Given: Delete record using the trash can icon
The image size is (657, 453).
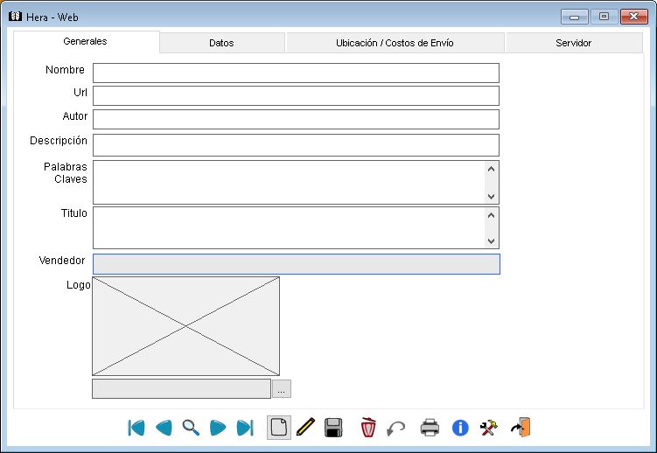Looking at the screenshot, I should [368, 428].
